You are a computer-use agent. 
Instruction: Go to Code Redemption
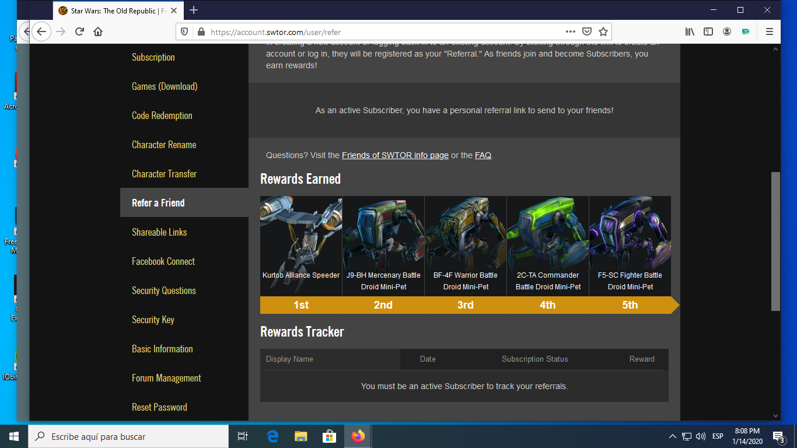point(162,116)
